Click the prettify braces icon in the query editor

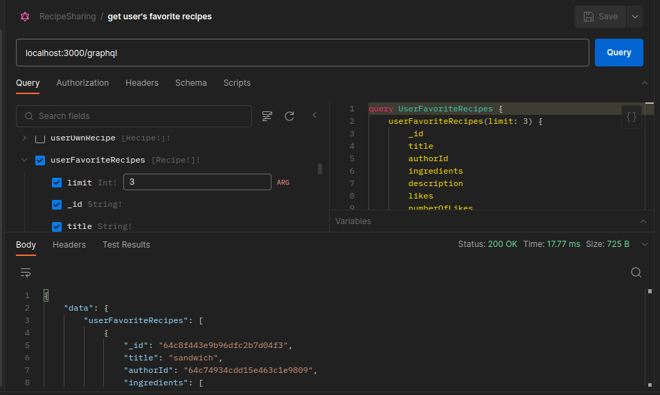tap(632, 116)
